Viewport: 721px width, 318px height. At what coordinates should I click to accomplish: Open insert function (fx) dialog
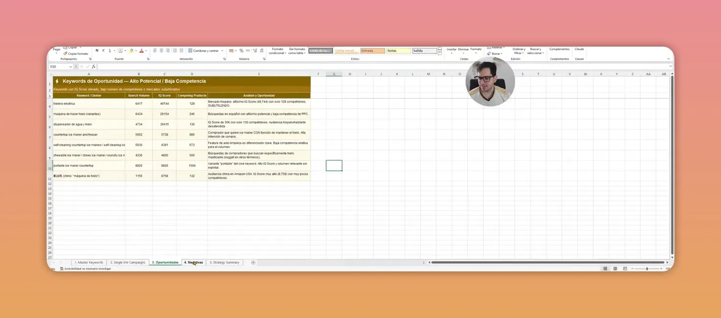[93, 66]
